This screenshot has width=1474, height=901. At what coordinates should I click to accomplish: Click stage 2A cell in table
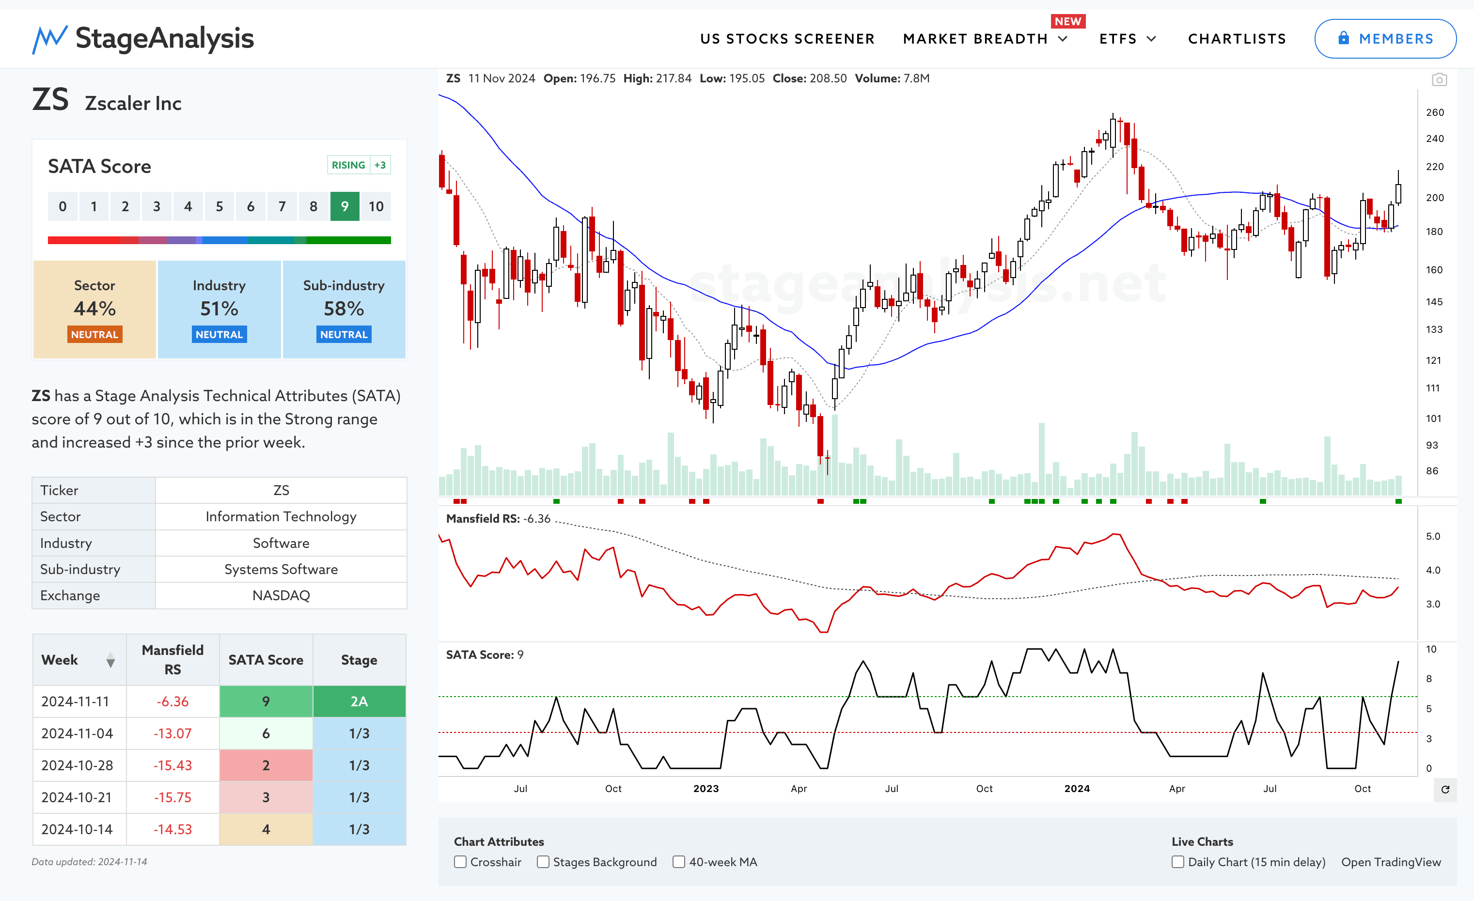359,701
